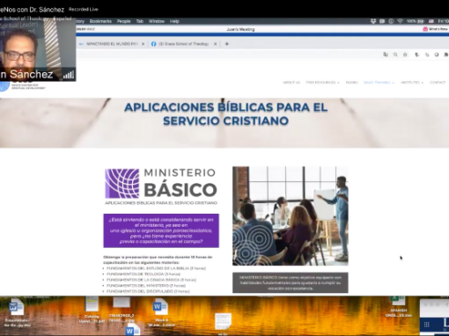
Task: Go to the ABOUT US page link
Action: pos(291,83)
